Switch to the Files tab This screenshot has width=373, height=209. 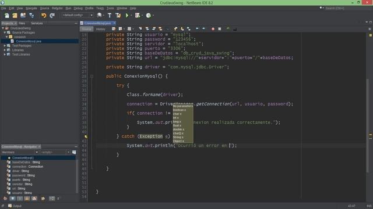(x=22, y=23)
